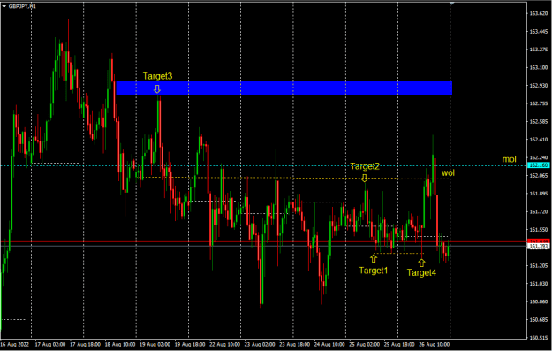Select the blue rectangle zone
This screenshot has height=351, width=552.
(x=284, y=88)
